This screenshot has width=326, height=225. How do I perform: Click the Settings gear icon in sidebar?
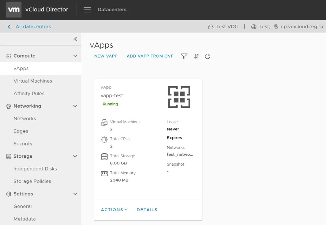tap(8, 194)
